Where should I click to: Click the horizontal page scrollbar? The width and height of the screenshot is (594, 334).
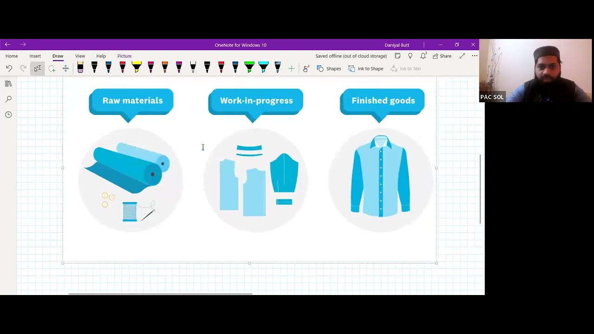(x=160, y=294)
